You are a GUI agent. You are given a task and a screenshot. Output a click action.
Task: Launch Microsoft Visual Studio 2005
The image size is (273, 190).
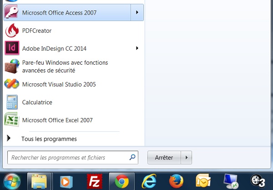pyautogui.click(x=73, y=84)
